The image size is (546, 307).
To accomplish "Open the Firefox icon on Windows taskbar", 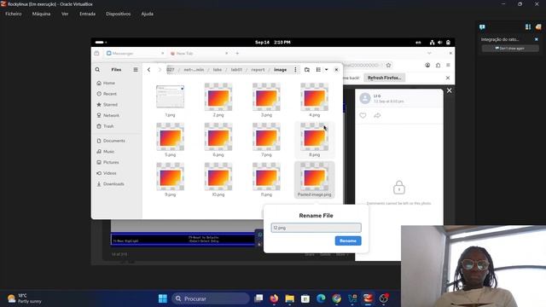I will point(274,298).
